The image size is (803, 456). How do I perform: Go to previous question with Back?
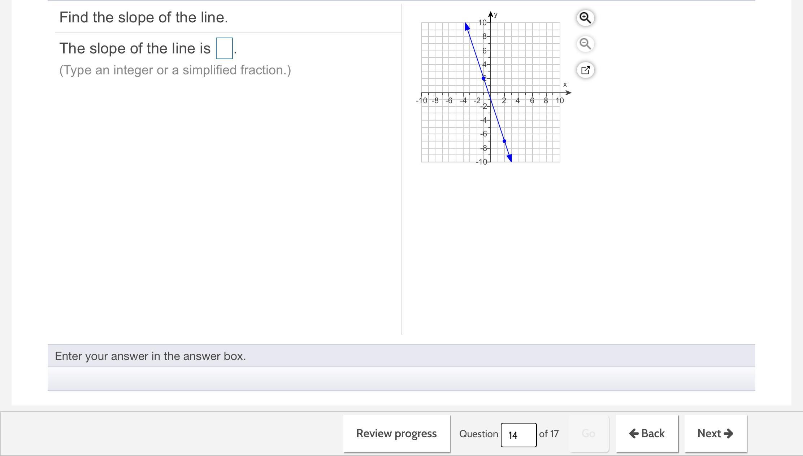[647, 433]
